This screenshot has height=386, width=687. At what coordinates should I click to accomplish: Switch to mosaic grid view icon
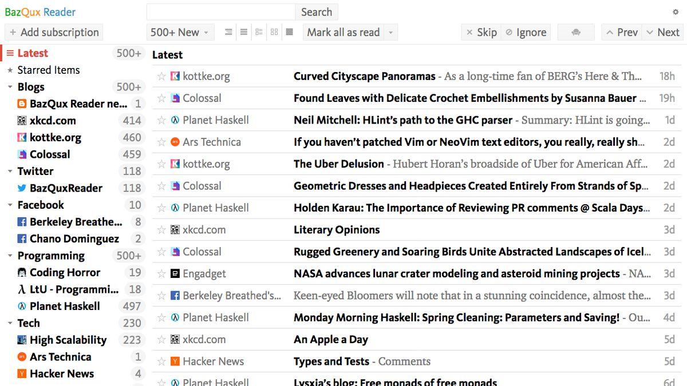pos(274,32)
